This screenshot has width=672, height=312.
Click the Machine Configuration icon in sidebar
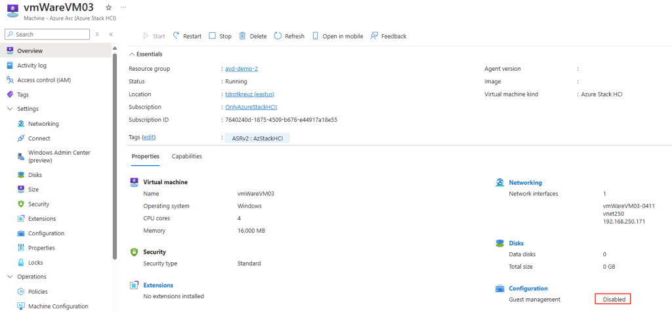pos(21,306)
